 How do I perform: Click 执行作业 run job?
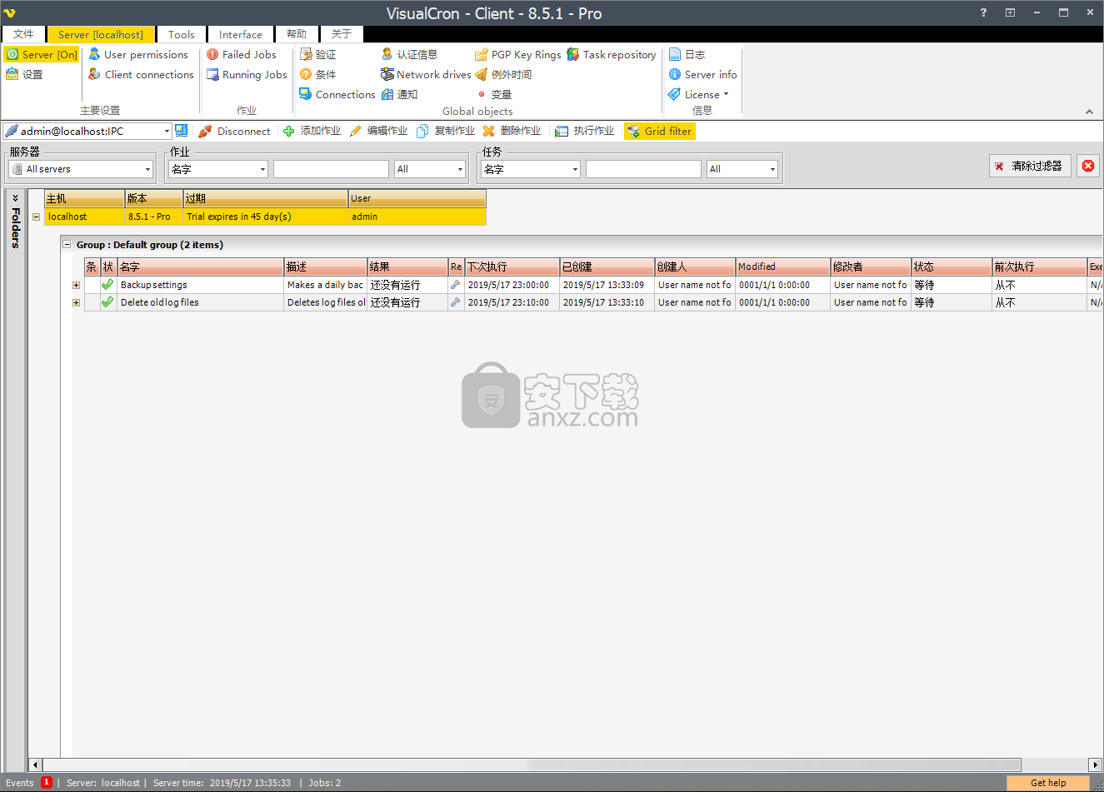pos(584,131)
